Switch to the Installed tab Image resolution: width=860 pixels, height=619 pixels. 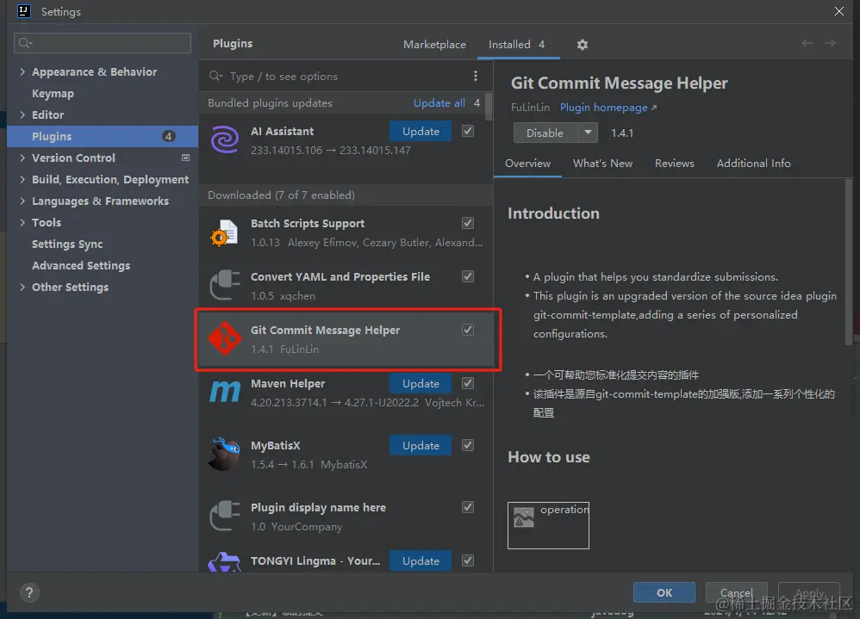pos(517,45)
